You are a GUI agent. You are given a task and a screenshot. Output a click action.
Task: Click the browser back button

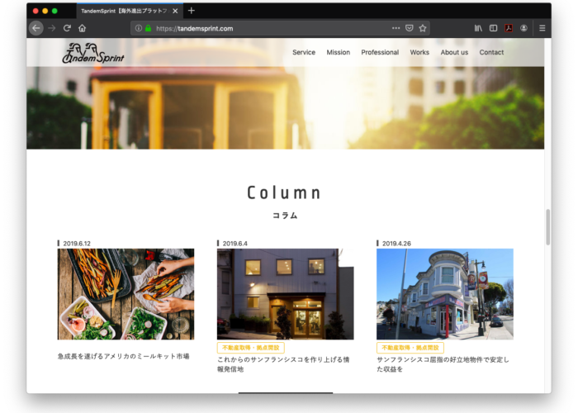click(x=36, y=28)
